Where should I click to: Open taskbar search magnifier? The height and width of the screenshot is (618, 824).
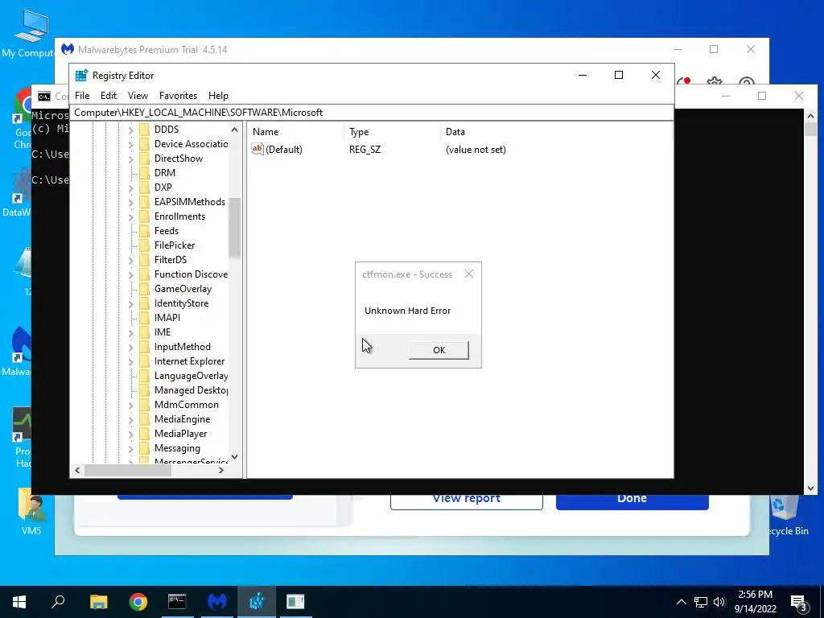click(x=58, y=602)
